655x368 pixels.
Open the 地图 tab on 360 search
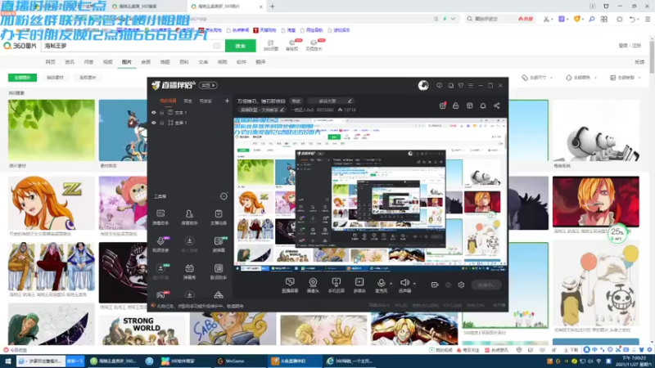pyautogui.click(x=165, y=62)
